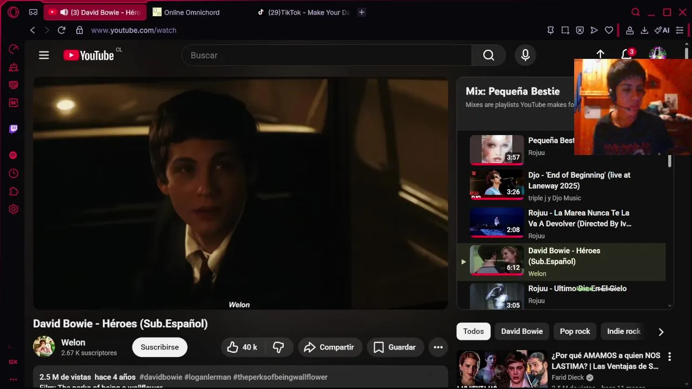Image resolution: width=692 pixels, height=389 pixels.
Task: View site security lock information
Action: coord(79,30)
